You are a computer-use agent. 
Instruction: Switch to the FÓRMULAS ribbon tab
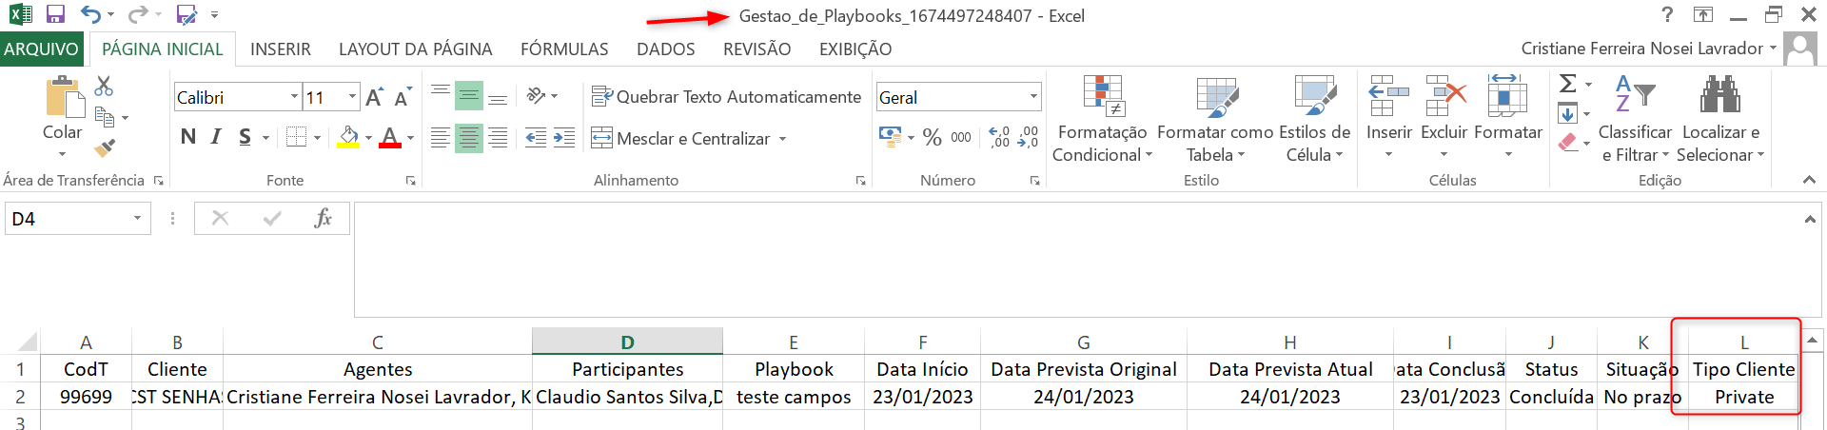tap(564, 49)
